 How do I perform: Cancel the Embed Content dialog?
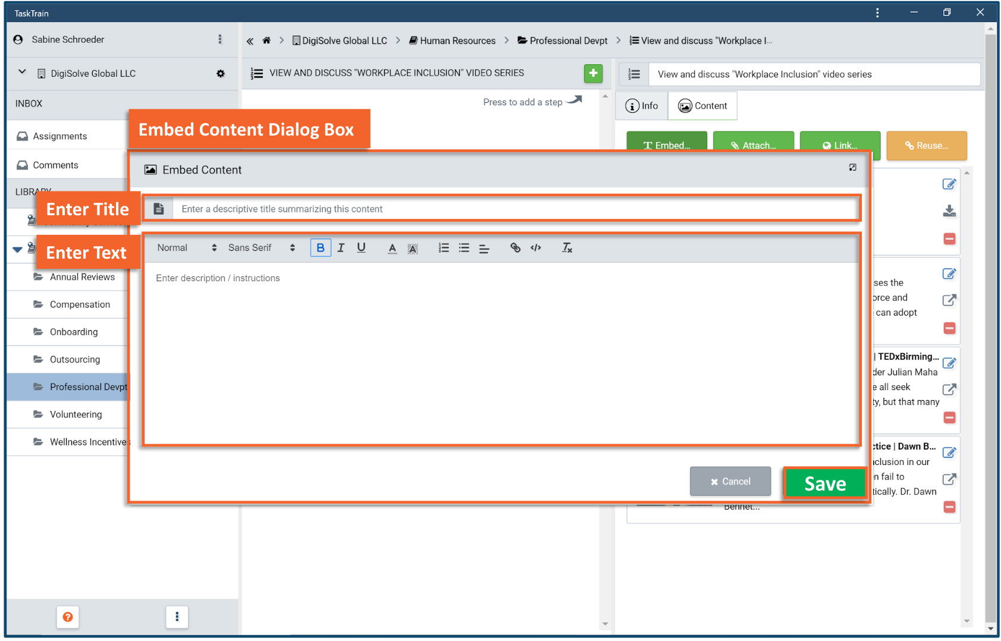tap(730, 482)
